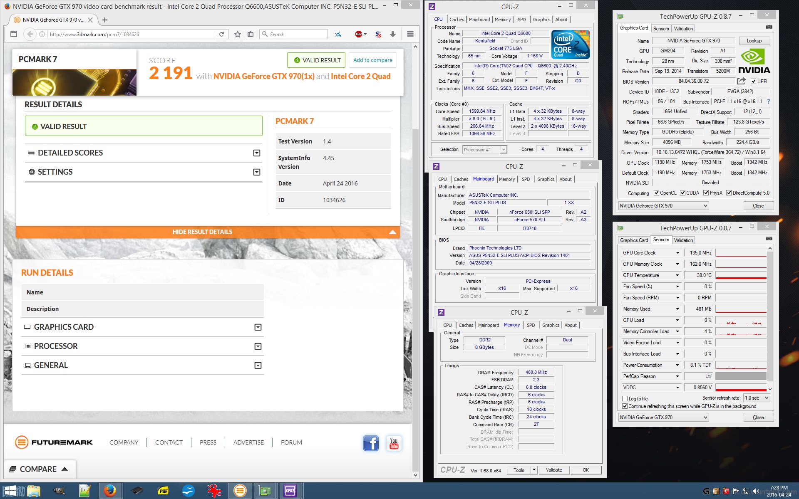Show site information icon in URL bar
799x499 pixels.
click(x=42, y=34)
